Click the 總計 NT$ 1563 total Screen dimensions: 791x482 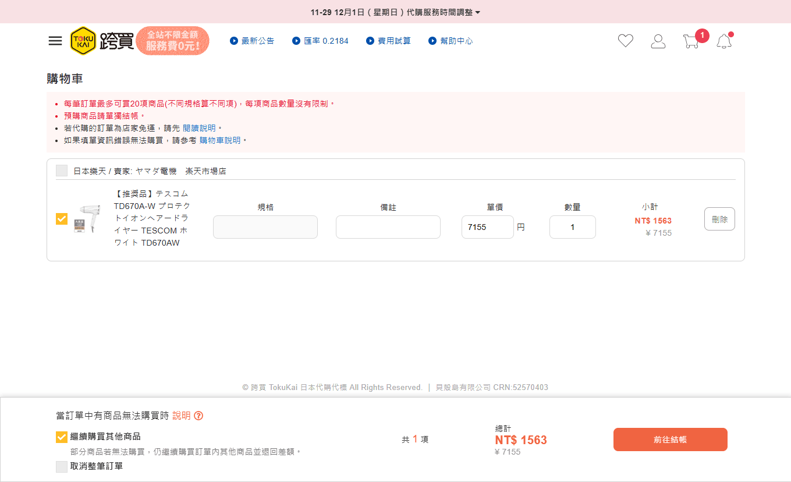[x=521, y=440]
